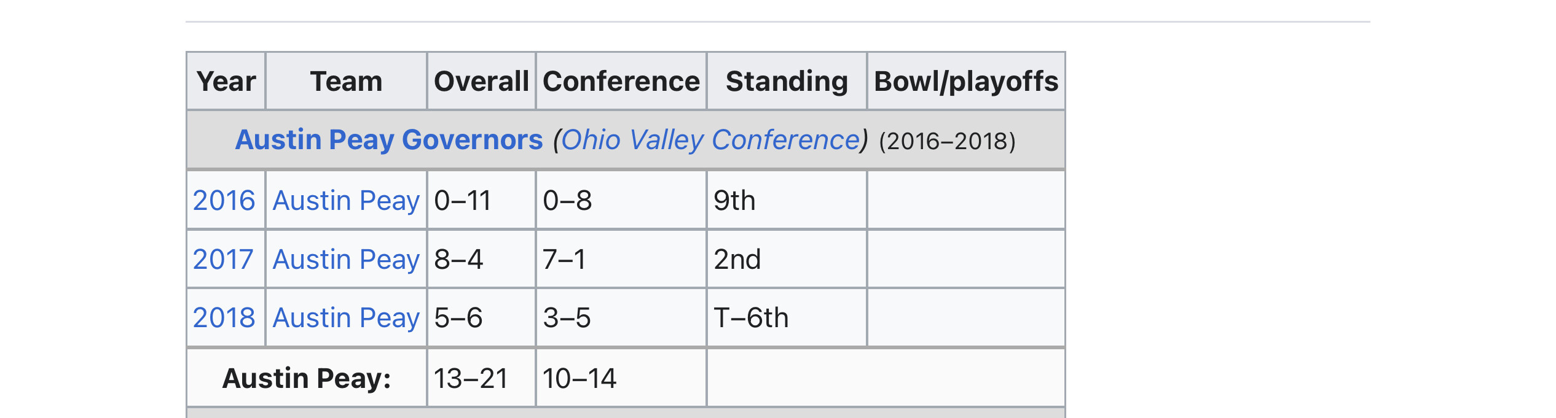Click Austin Peay team link in 2017 row
The height and width of the screenshot is (418, 1556).
(346, 260)
